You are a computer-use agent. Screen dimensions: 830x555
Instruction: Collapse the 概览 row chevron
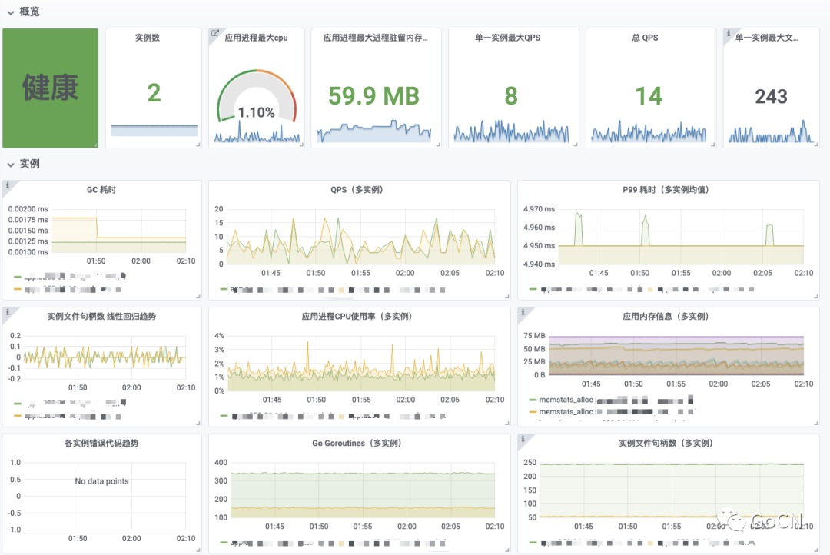(x=11, y=12)
